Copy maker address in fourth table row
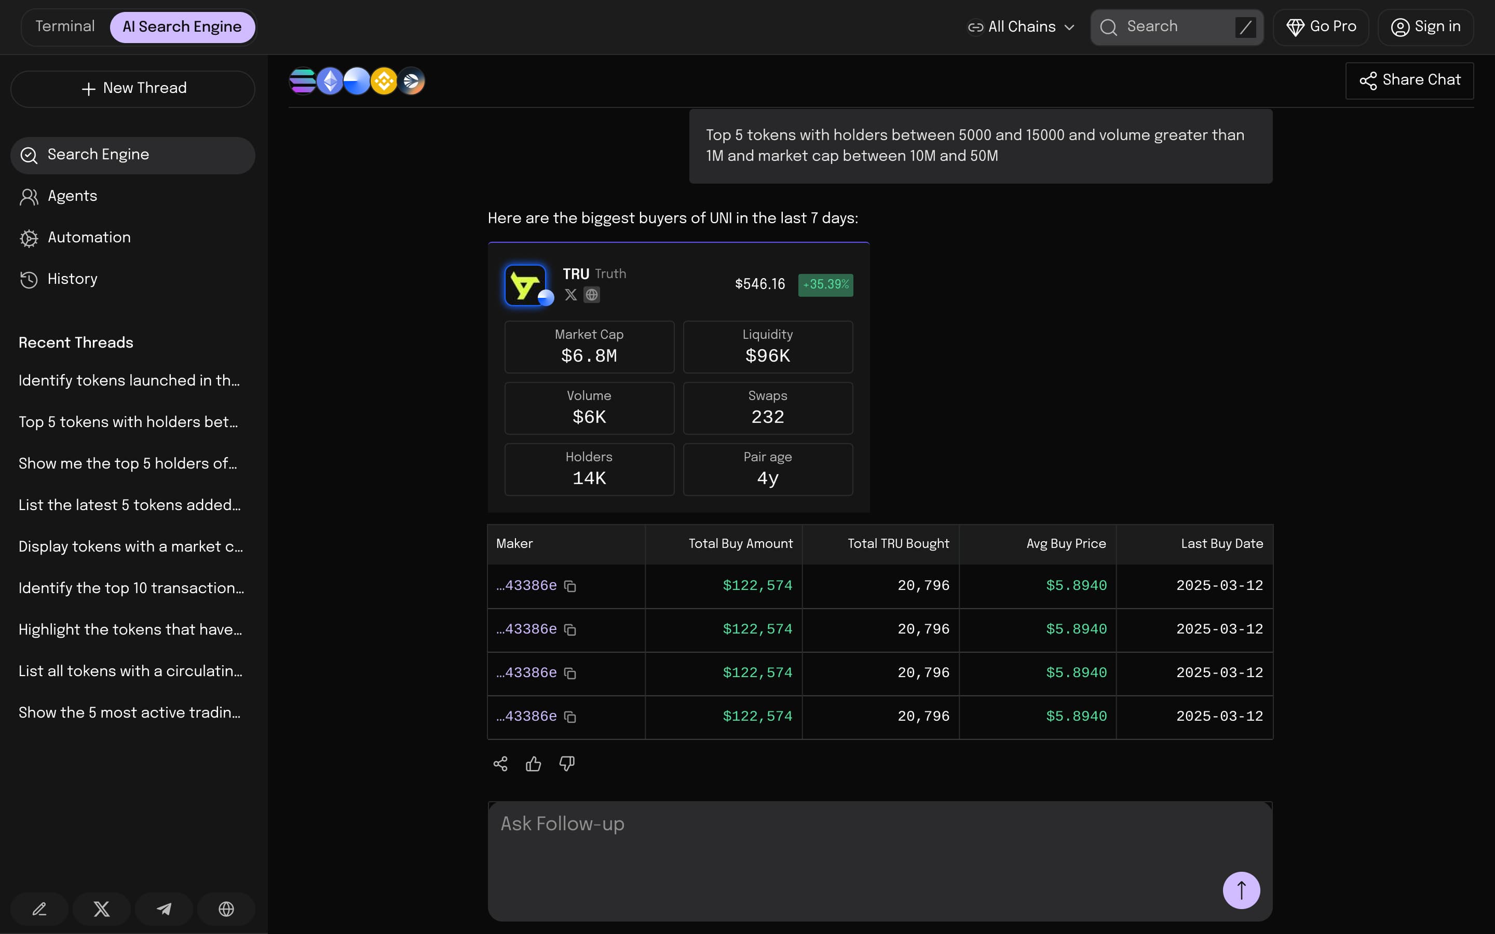 tap(570, 717)
